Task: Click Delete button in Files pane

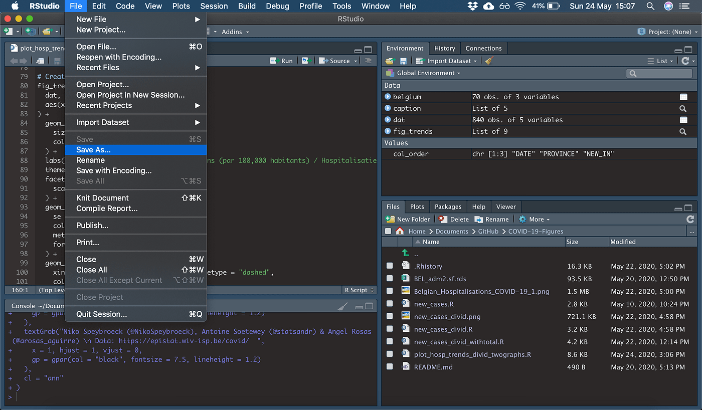Action: pos(454,219)
